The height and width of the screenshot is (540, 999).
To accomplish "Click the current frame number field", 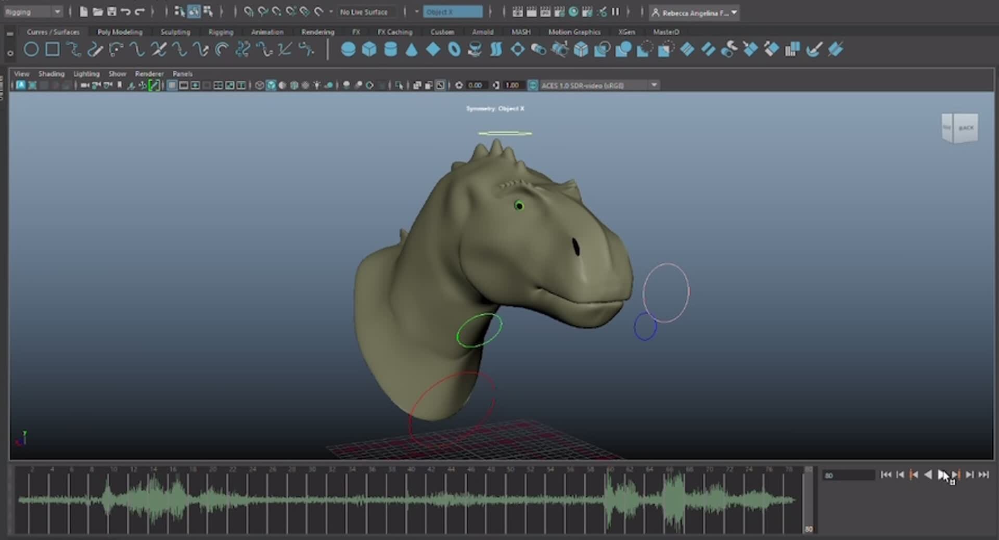I will pos(848,475).
